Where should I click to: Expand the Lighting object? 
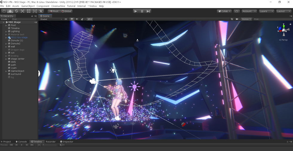(6, 32)
